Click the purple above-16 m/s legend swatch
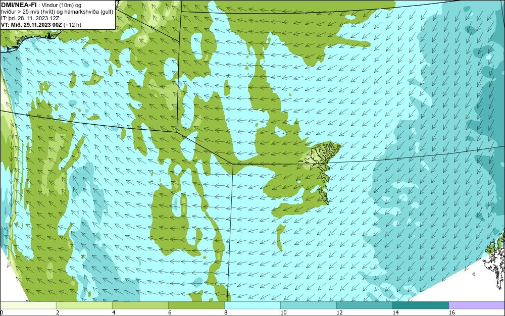This screenshot has height=316, width=505. point(477,305)
